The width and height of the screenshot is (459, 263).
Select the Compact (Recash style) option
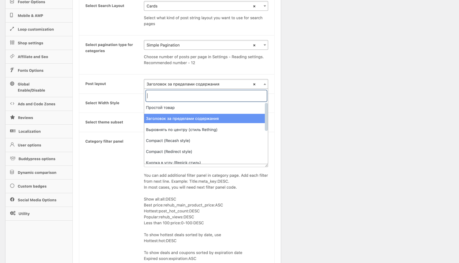click(168, 140)
